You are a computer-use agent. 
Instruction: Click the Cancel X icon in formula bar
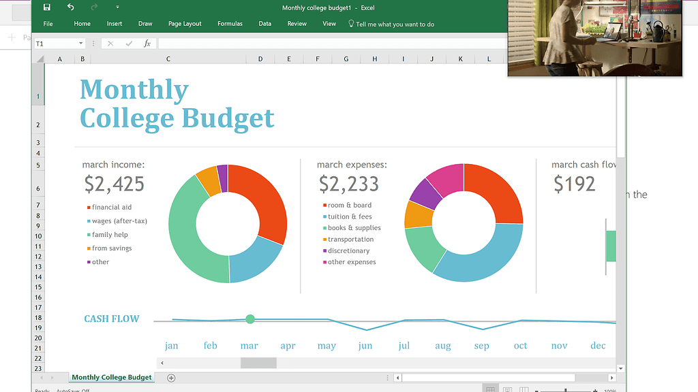[110, 44]
